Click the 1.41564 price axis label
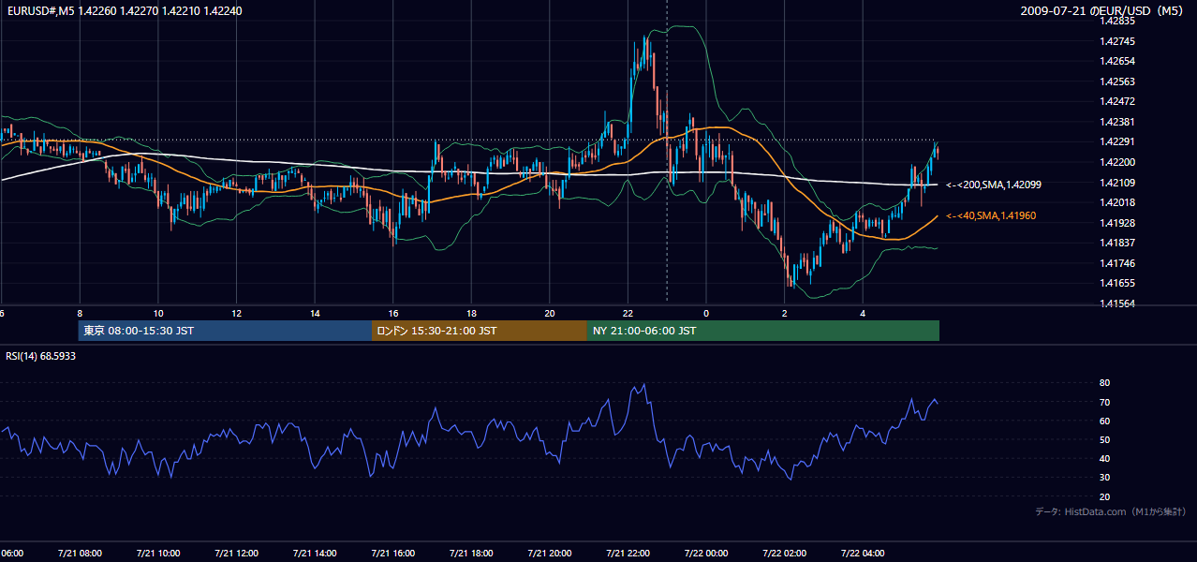The width and height of the screenshot is (1197, 562). 1118,303
